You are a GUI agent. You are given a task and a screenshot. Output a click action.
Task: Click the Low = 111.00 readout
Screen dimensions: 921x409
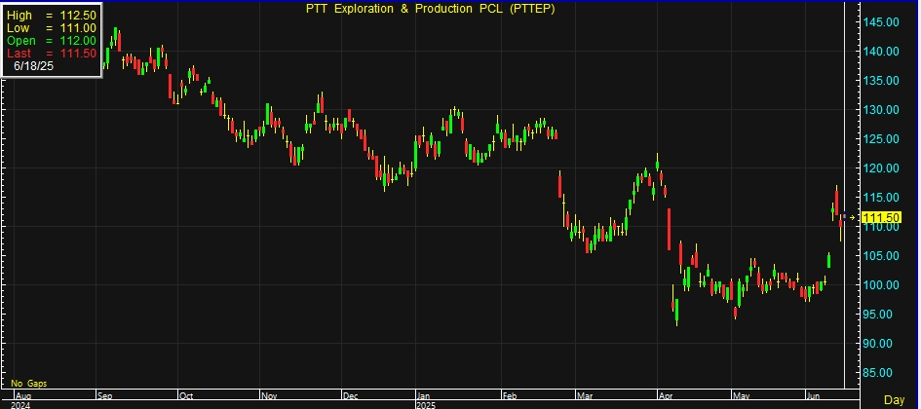[52, 28]
